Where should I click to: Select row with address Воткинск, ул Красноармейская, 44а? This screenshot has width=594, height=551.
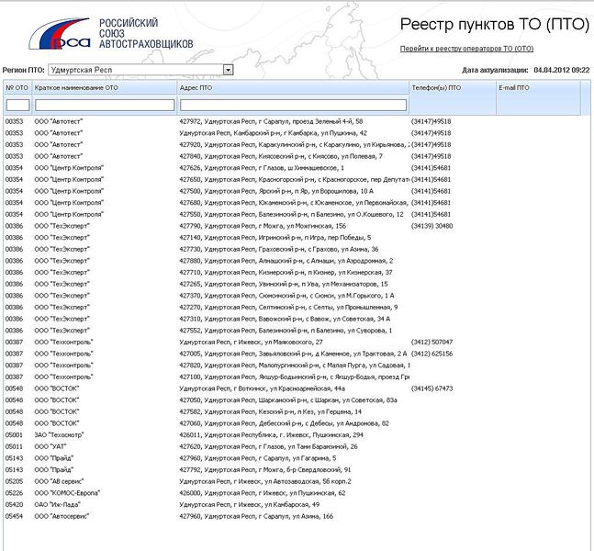click(297, 388)
